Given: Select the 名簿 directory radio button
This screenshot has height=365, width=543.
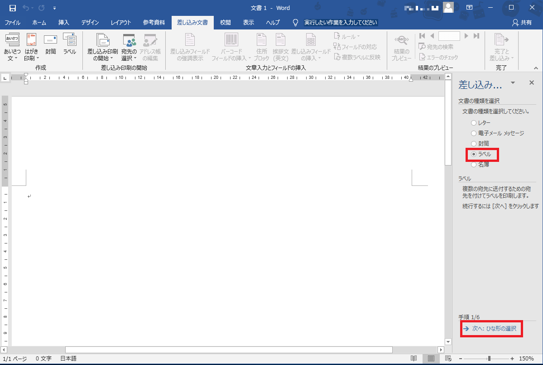Looking at the screenshot, I should pos(474,165).
